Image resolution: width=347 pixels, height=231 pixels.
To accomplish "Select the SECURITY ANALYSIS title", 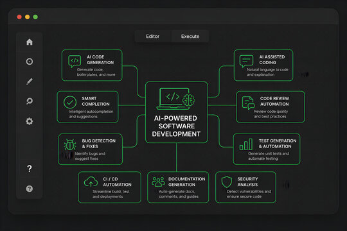I will (x=247, y=182).
